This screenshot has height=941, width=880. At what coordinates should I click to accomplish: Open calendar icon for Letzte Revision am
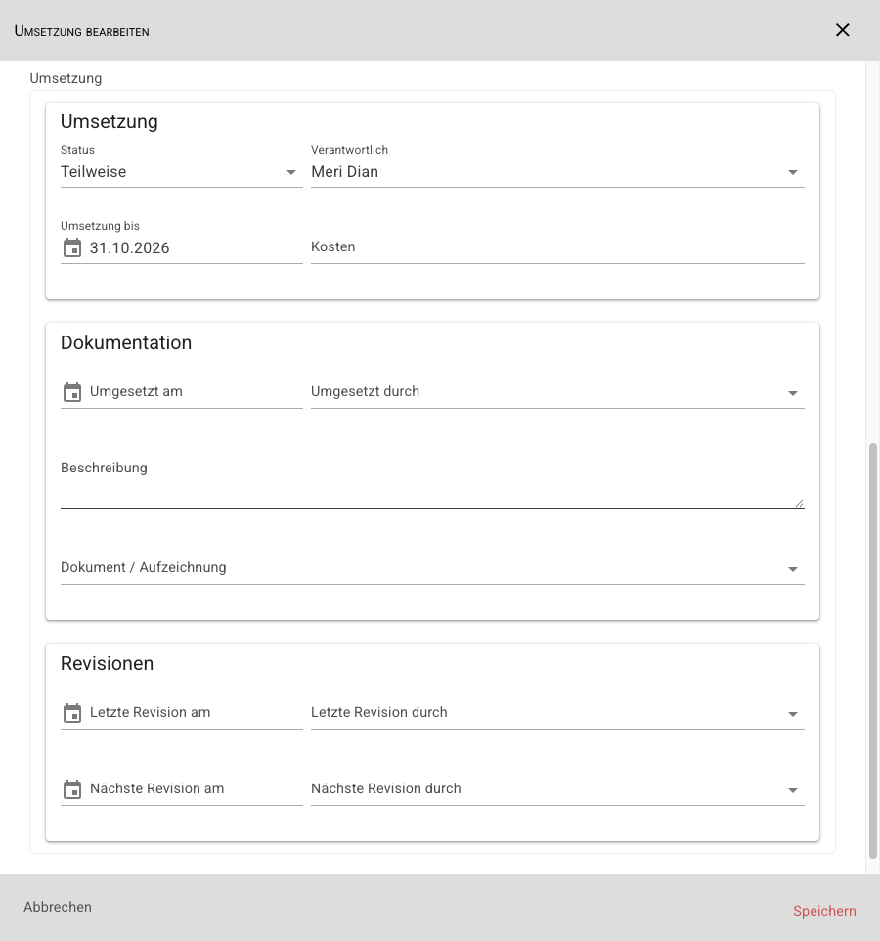tap(72, 713)
